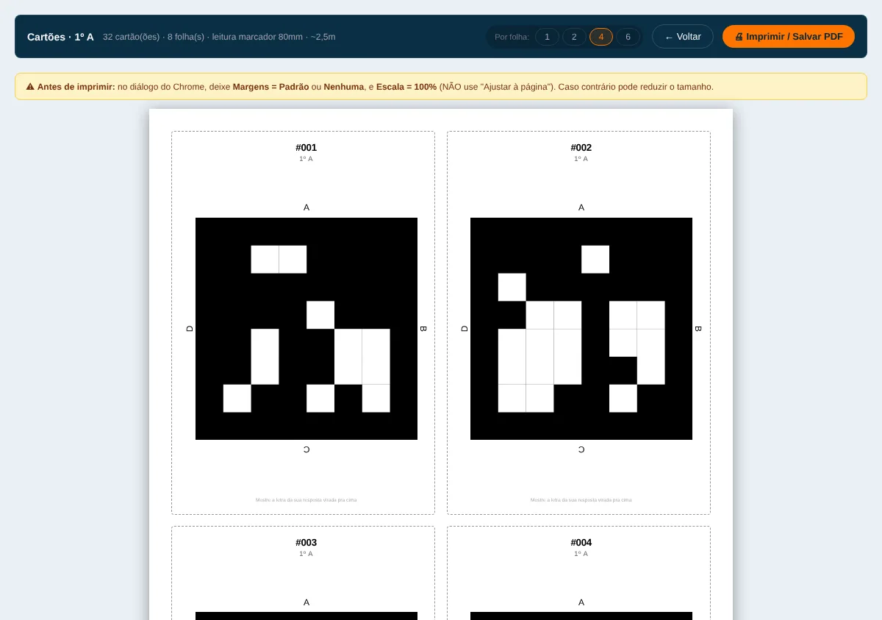The image size is (882, 620).
Task: Click the "Antes de imprimir:" warning text
Action: point(76,87)
